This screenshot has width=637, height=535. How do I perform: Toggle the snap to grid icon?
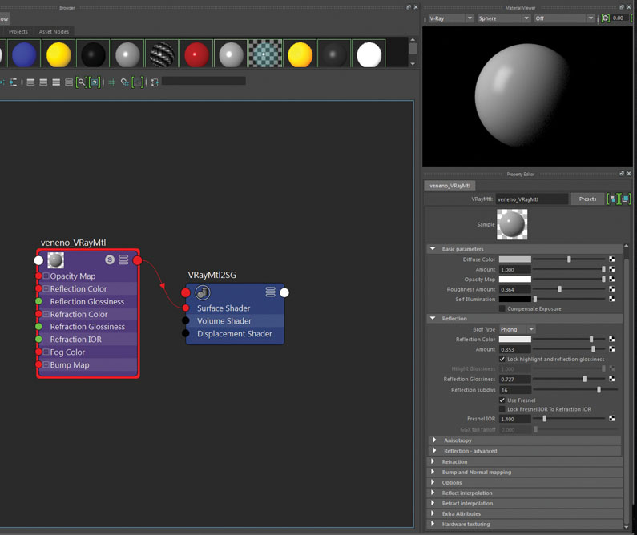coord(125,82)
